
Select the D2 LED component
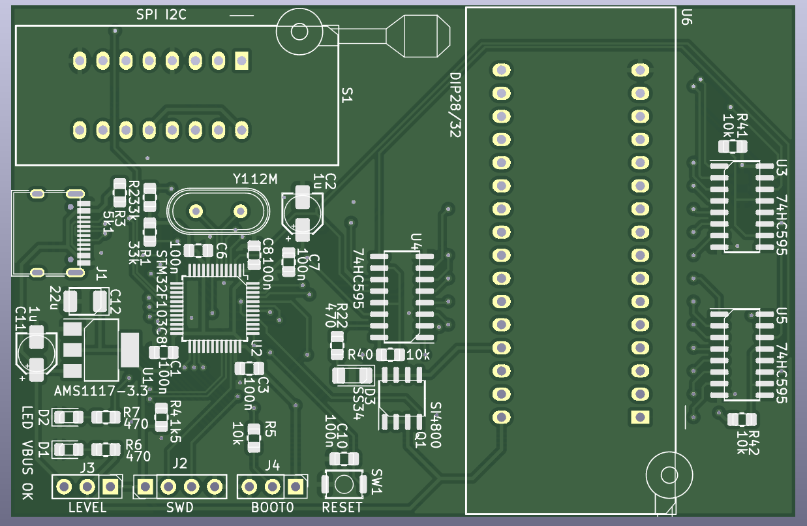68,417
